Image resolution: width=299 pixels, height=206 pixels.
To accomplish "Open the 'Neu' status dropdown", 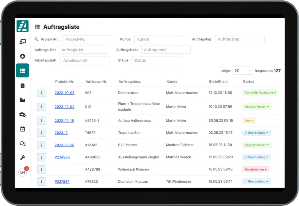I will pos(249,120).
